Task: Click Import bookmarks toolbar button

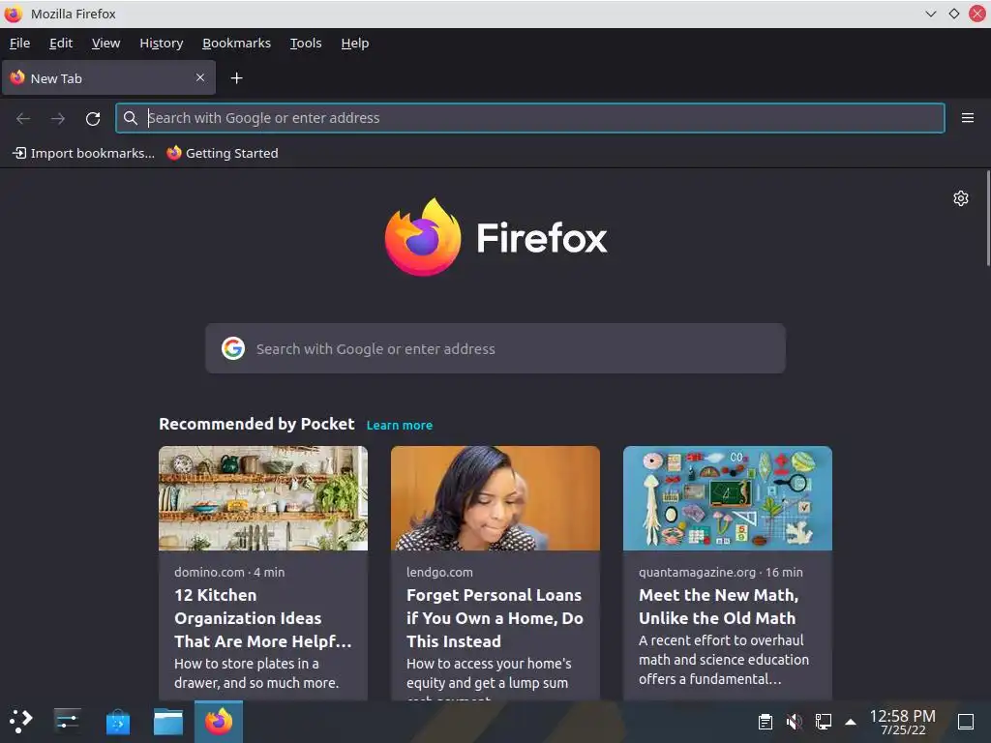Action: point(83,153)
